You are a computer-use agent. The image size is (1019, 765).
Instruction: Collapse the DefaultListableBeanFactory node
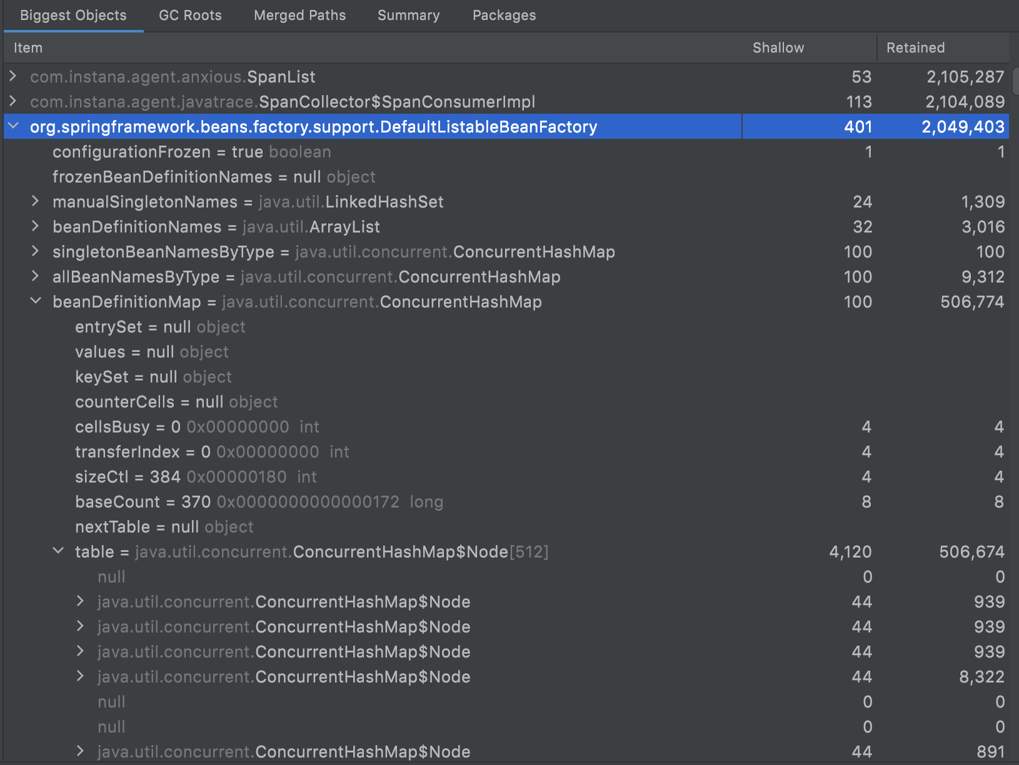click(x=13, y=126)
